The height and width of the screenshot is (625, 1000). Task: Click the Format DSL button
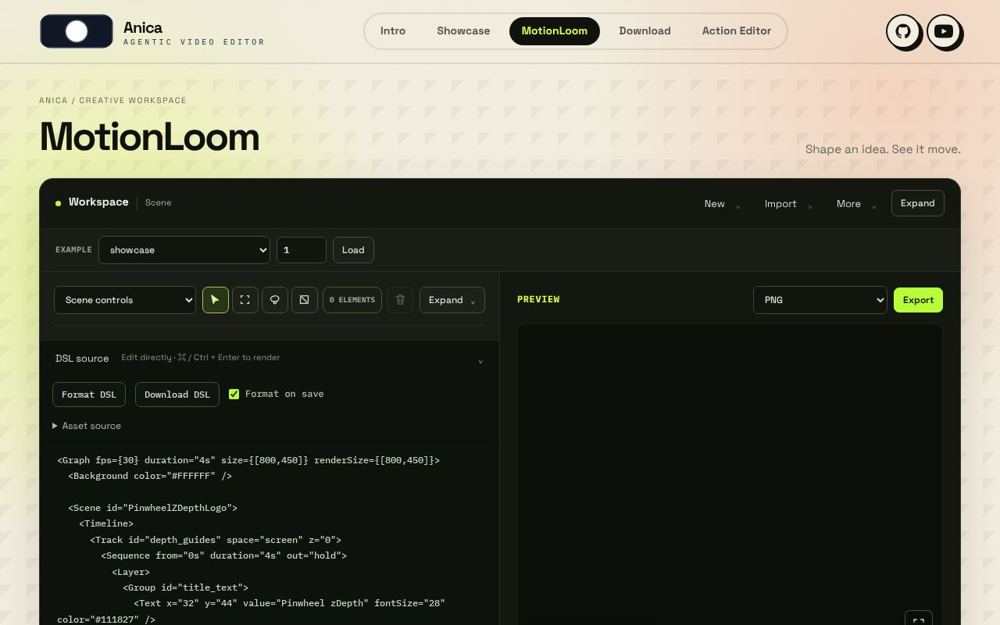[x=89, y=395]
